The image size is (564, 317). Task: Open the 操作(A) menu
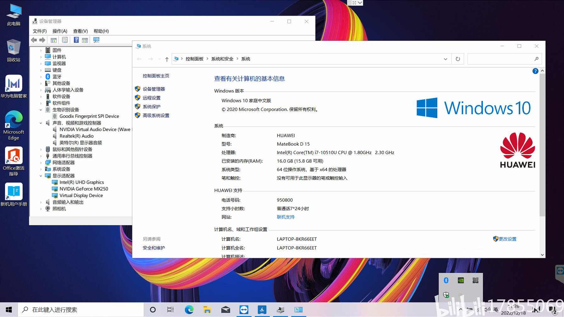pos(60,31)
